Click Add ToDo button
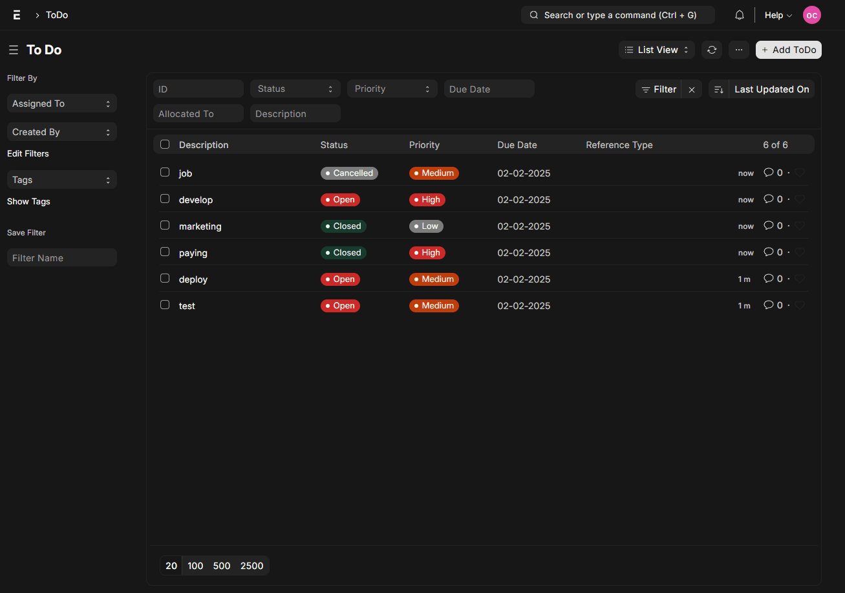Image resolution: width=845 pixels, height=593 pixels. pos(789,50)
